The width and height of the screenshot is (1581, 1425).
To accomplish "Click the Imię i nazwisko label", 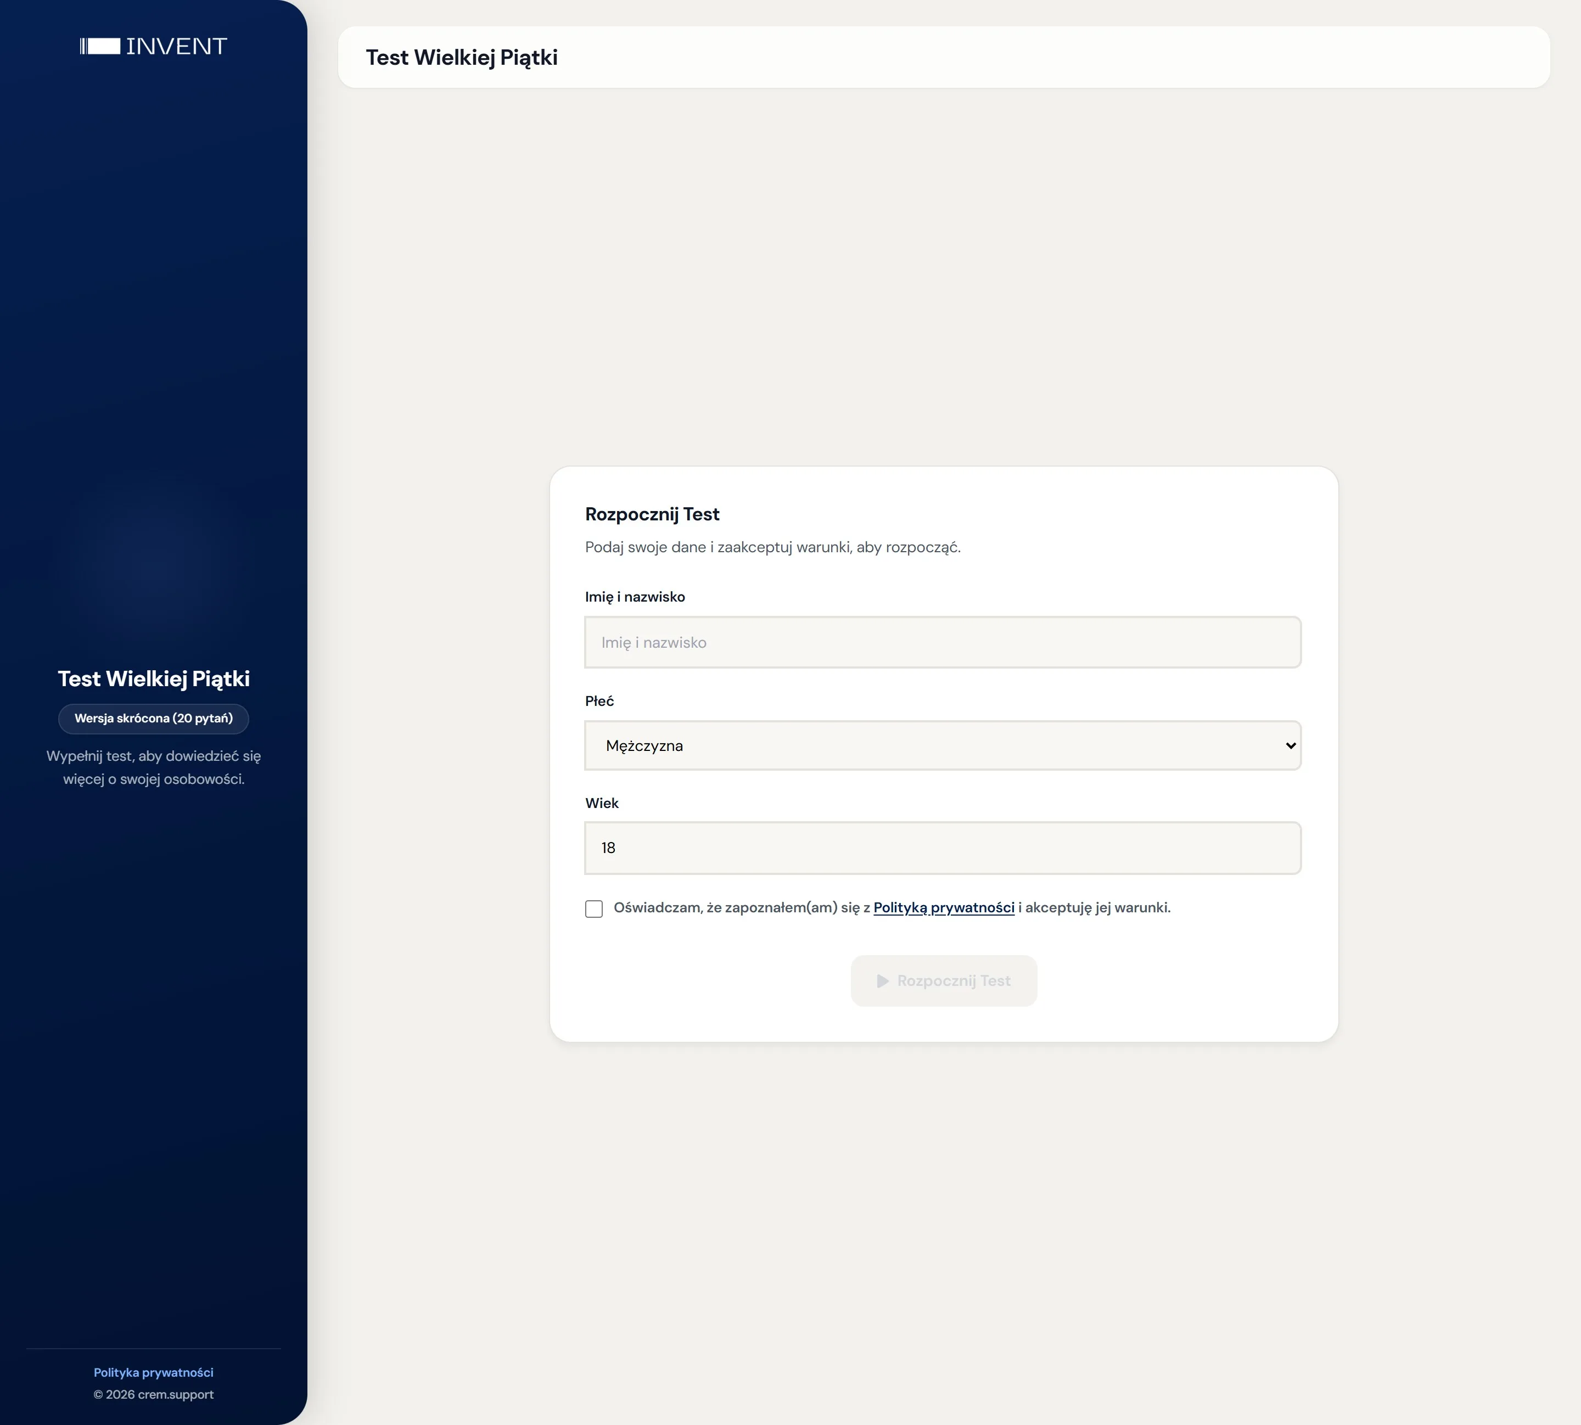I will [635, 597].
